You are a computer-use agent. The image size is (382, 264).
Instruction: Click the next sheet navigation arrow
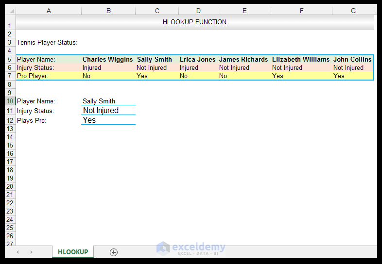(x=31, y=252)
